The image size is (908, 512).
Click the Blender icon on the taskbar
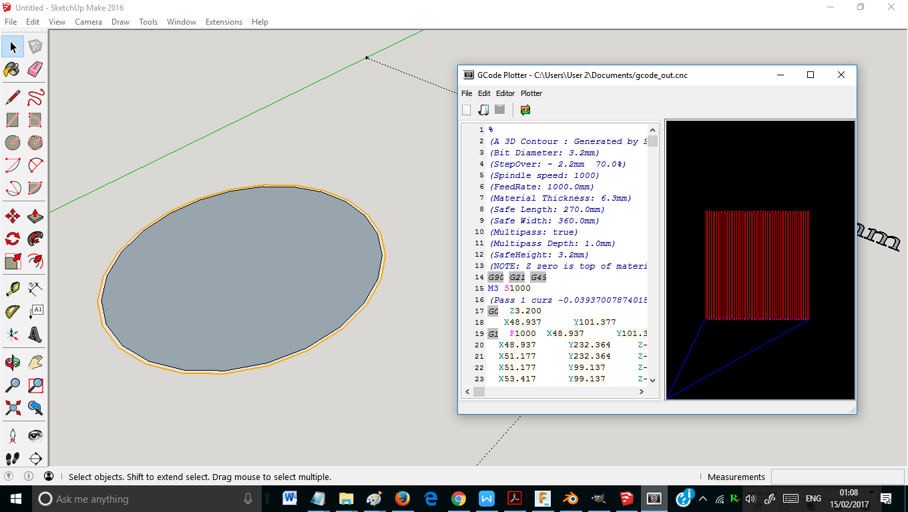point(570,499)
